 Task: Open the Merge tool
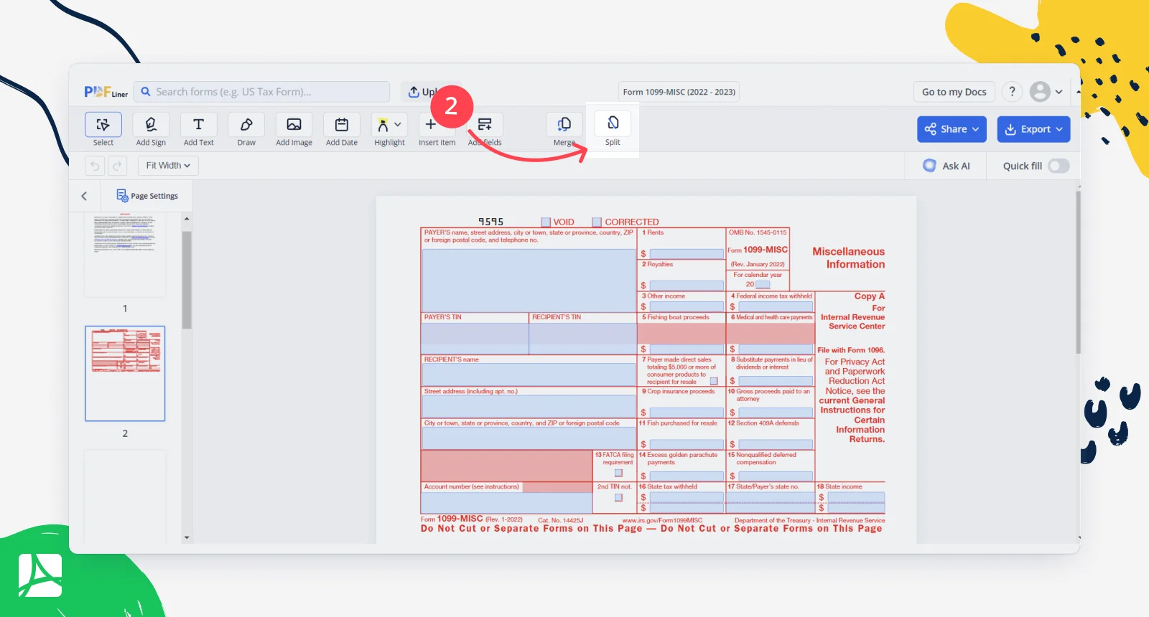tap(564, 130)
